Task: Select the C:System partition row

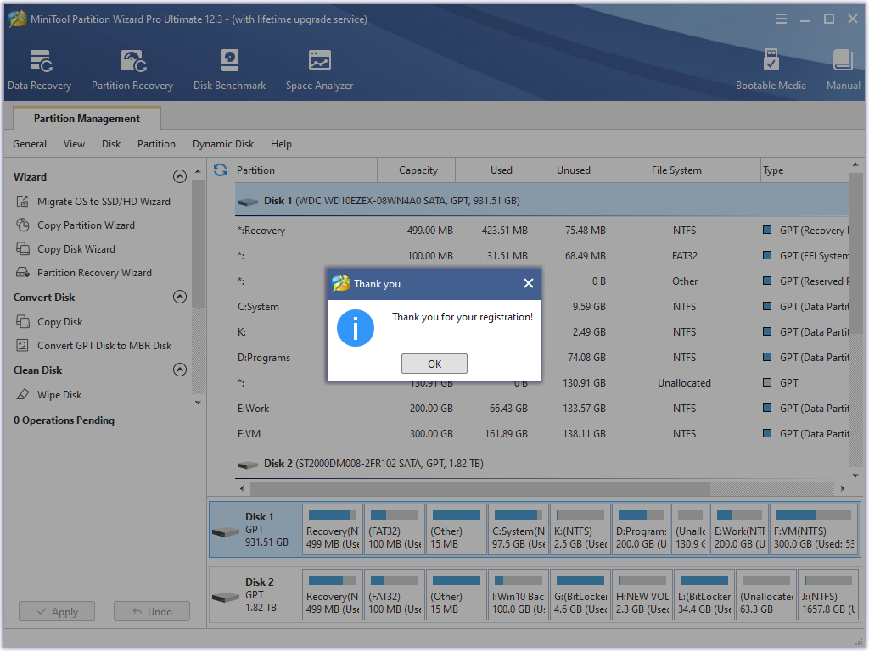Action: [x=542, y=307]
